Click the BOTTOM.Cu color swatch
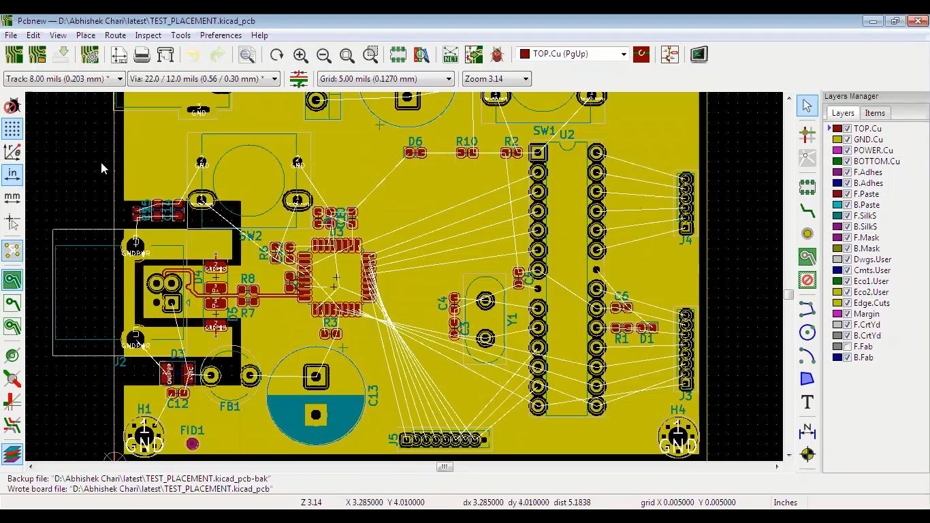This screenshot has width=930, height=523. point(837,161)
